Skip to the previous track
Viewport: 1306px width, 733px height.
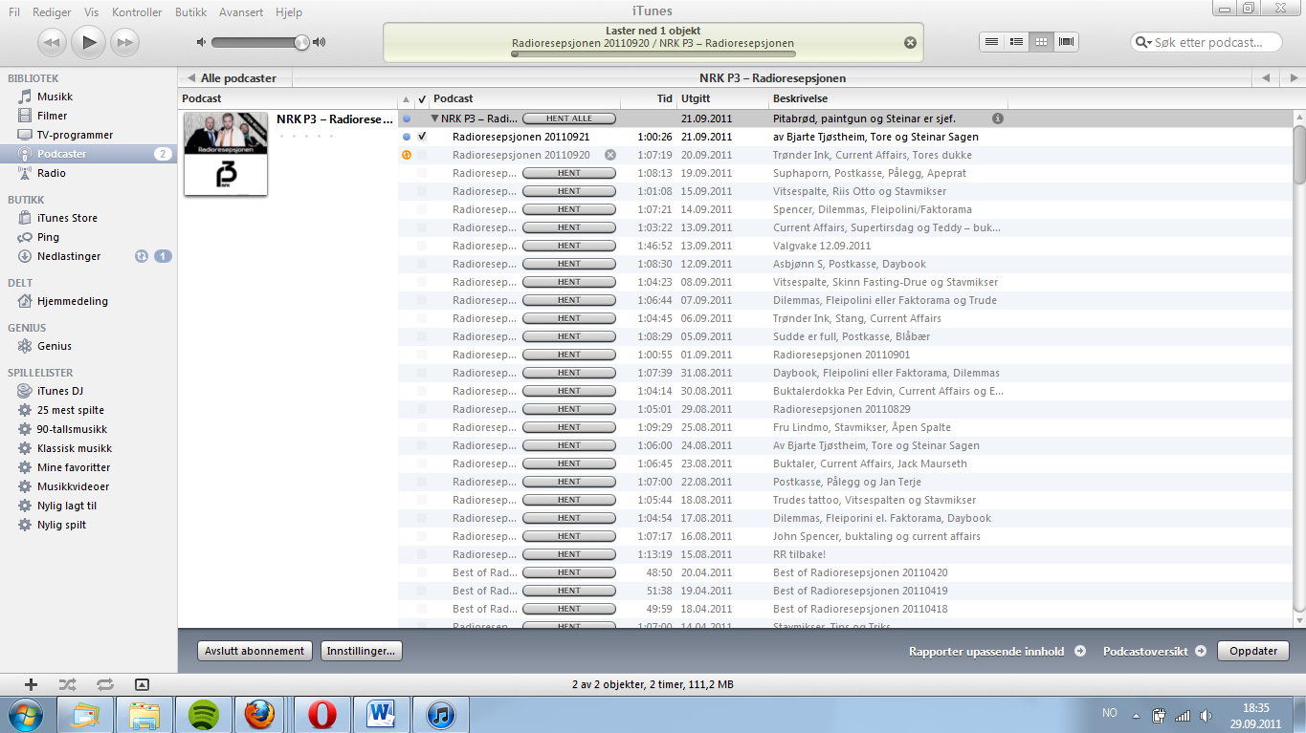[52, 42]
